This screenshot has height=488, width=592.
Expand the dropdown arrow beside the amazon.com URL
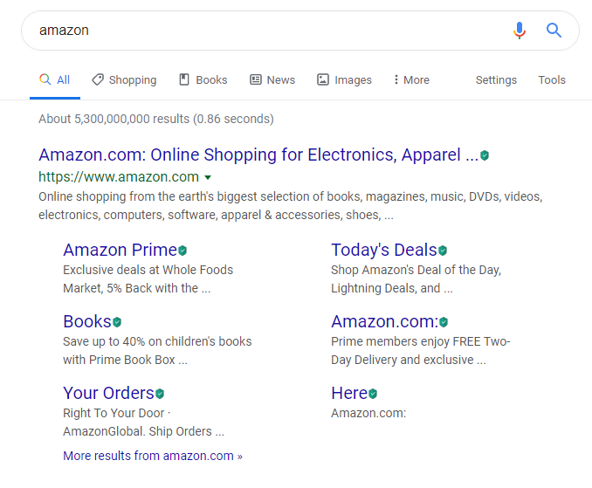pos(208,177)
